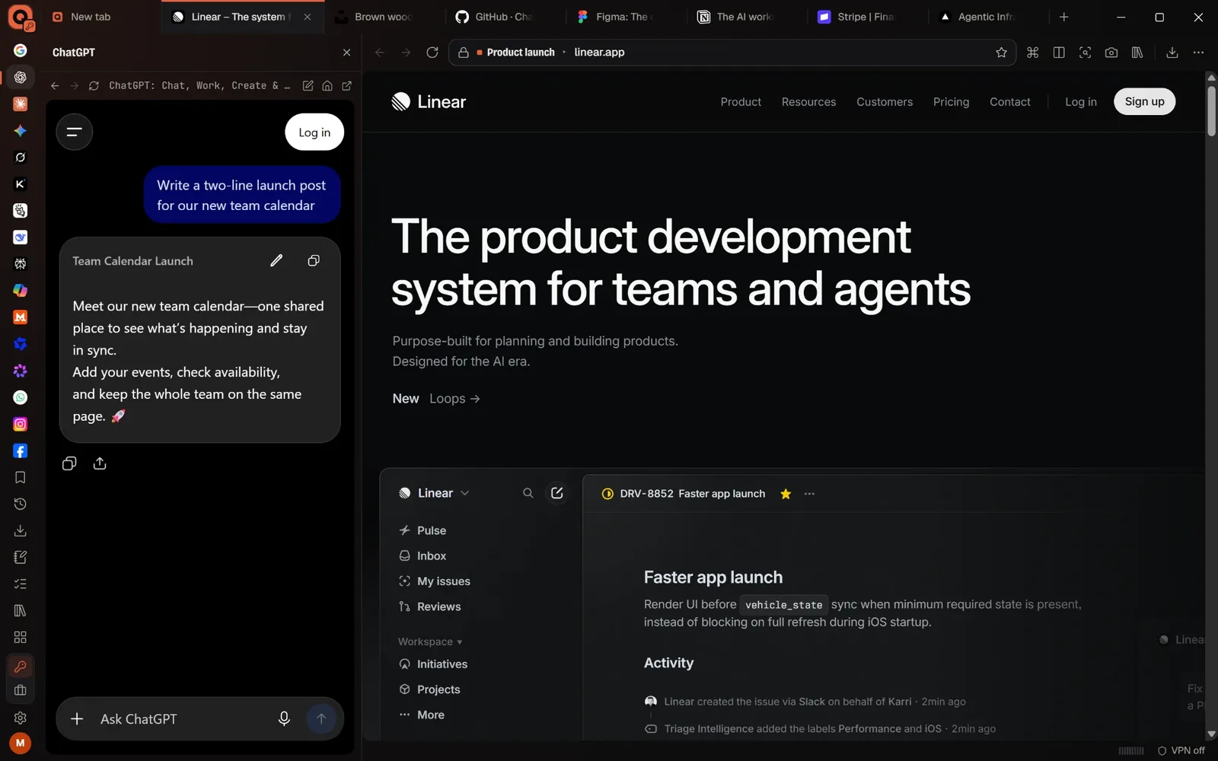This screenshot has height=761, width=1218.
Task: Open the Google icon in the browser sidebar
Action: [x=21, y=50]
